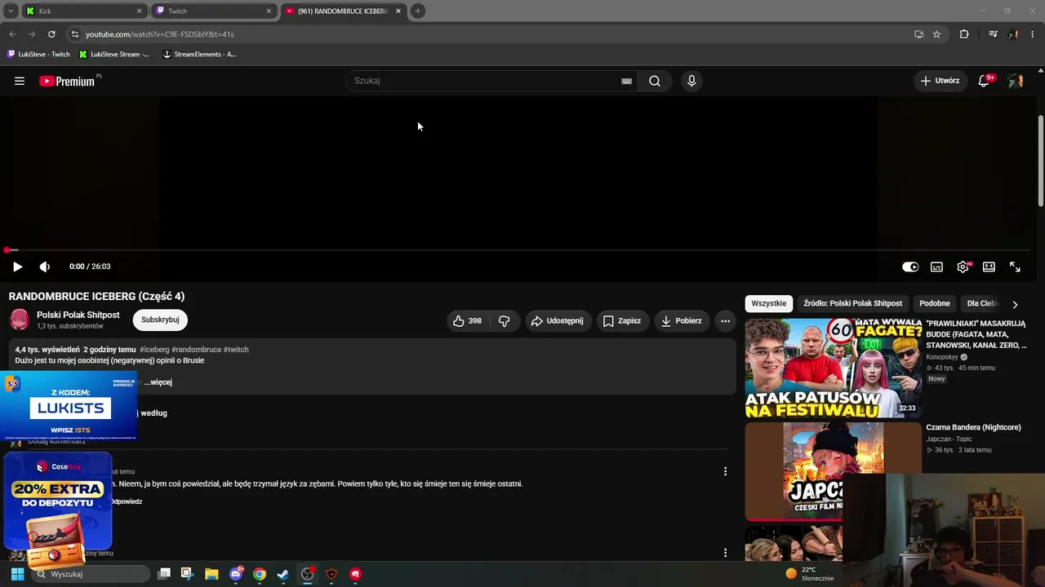Viewport: 1045px width, 587px height.
Task: Open the StreamElements bookmark
Action: [x=199, y=55]
